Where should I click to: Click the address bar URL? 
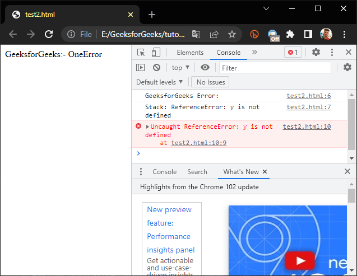point(143,34)
